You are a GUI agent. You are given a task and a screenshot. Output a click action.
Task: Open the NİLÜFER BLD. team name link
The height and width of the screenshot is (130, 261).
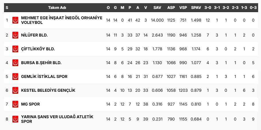[x=34, y=35]
